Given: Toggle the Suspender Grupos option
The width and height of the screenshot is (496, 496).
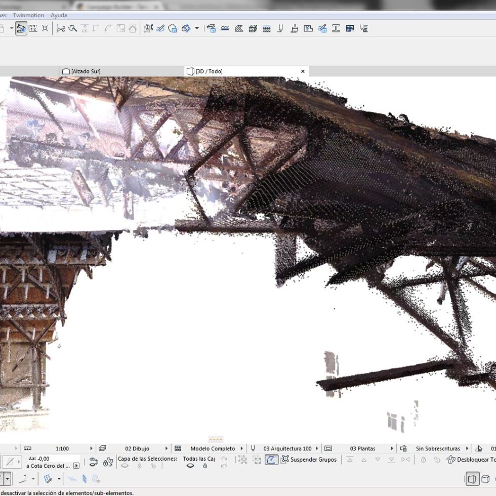Looking at the screenshot, I should [309, 460].
